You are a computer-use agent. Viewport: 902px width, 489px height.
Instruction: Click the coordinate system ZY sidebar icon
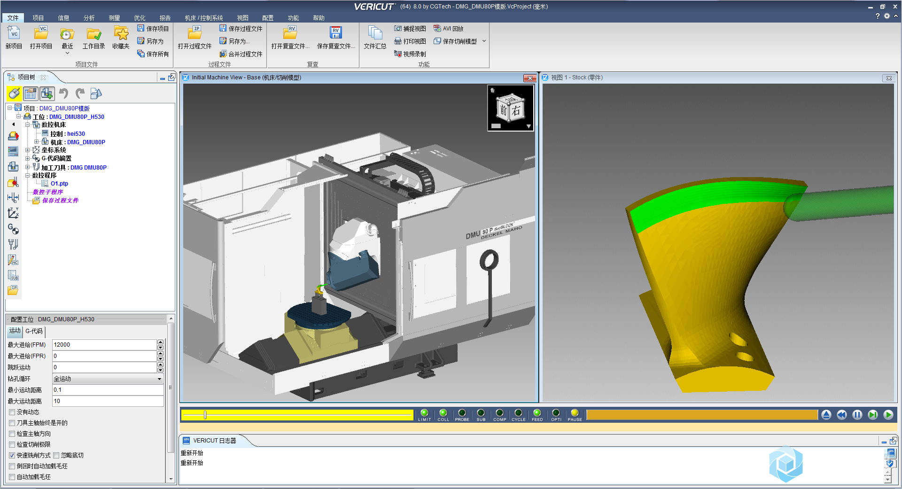tap(13, 213)
